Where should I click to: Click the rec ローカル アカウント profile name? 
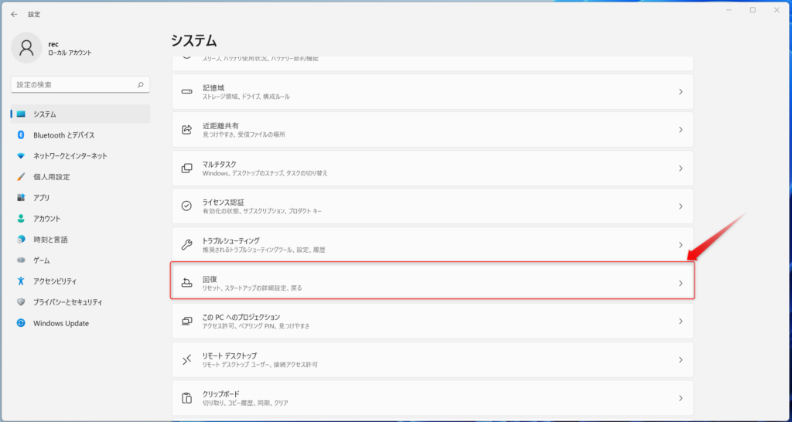pyautogui.click(x=70, y=48)
